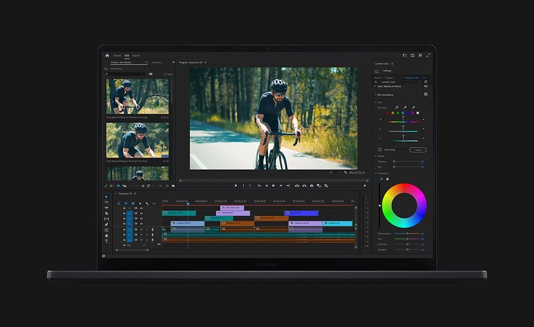Pick a Set color eyedropper in HSL Secondary
The image size is (534, 327).
pos(396,107)
